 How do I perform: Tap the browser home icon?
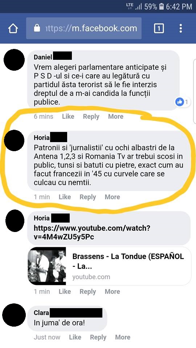point(13,28)
